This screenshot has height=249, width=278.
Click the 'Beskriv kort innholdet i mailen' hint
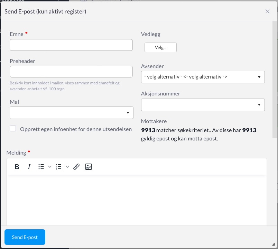coord(65,86)
